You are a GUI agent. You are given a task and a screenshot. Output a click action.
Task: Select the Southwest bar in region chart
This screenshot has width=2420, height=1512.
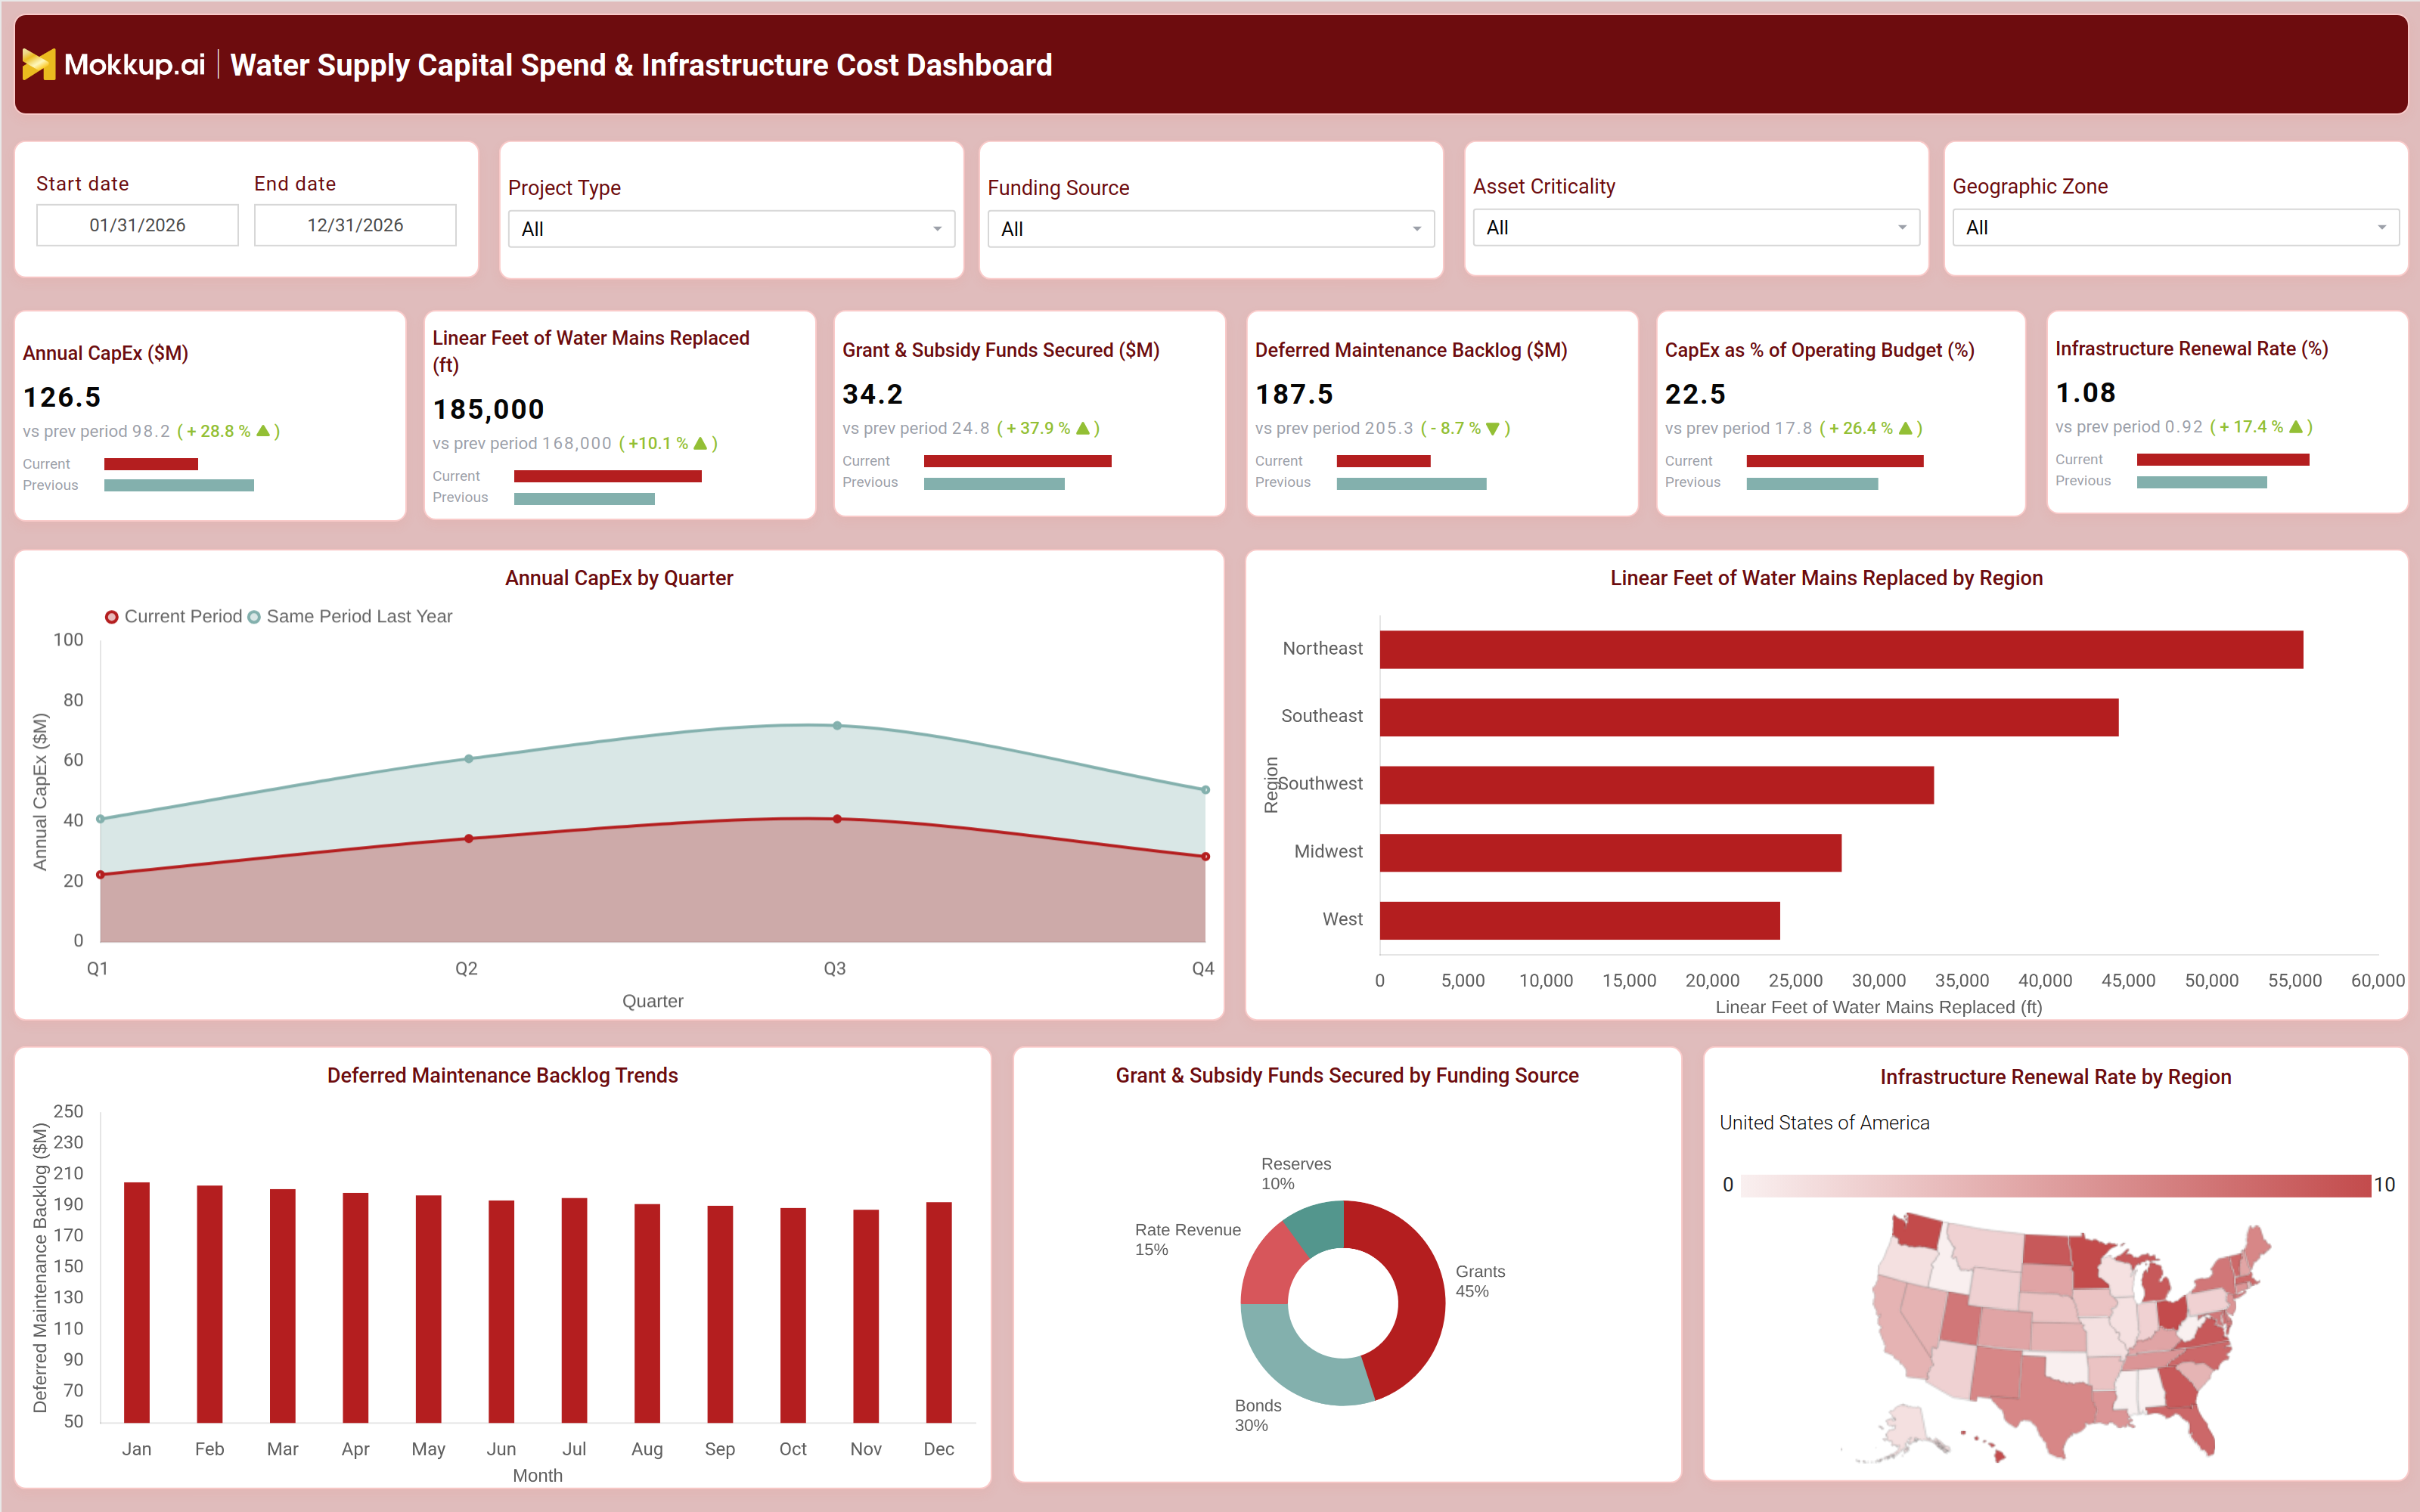pyautogui.click(x=1656, y=785)
